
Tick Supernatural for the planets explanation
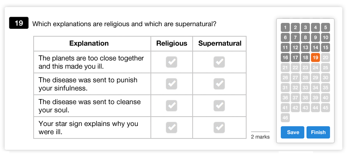coord(219,62)
